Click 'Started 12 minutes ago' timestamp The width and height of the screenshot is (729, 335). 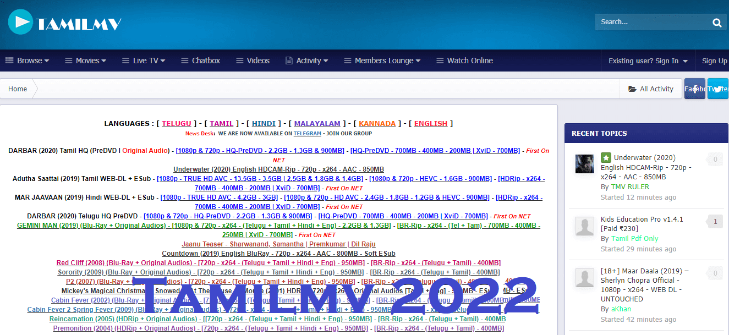click(639, 197)
